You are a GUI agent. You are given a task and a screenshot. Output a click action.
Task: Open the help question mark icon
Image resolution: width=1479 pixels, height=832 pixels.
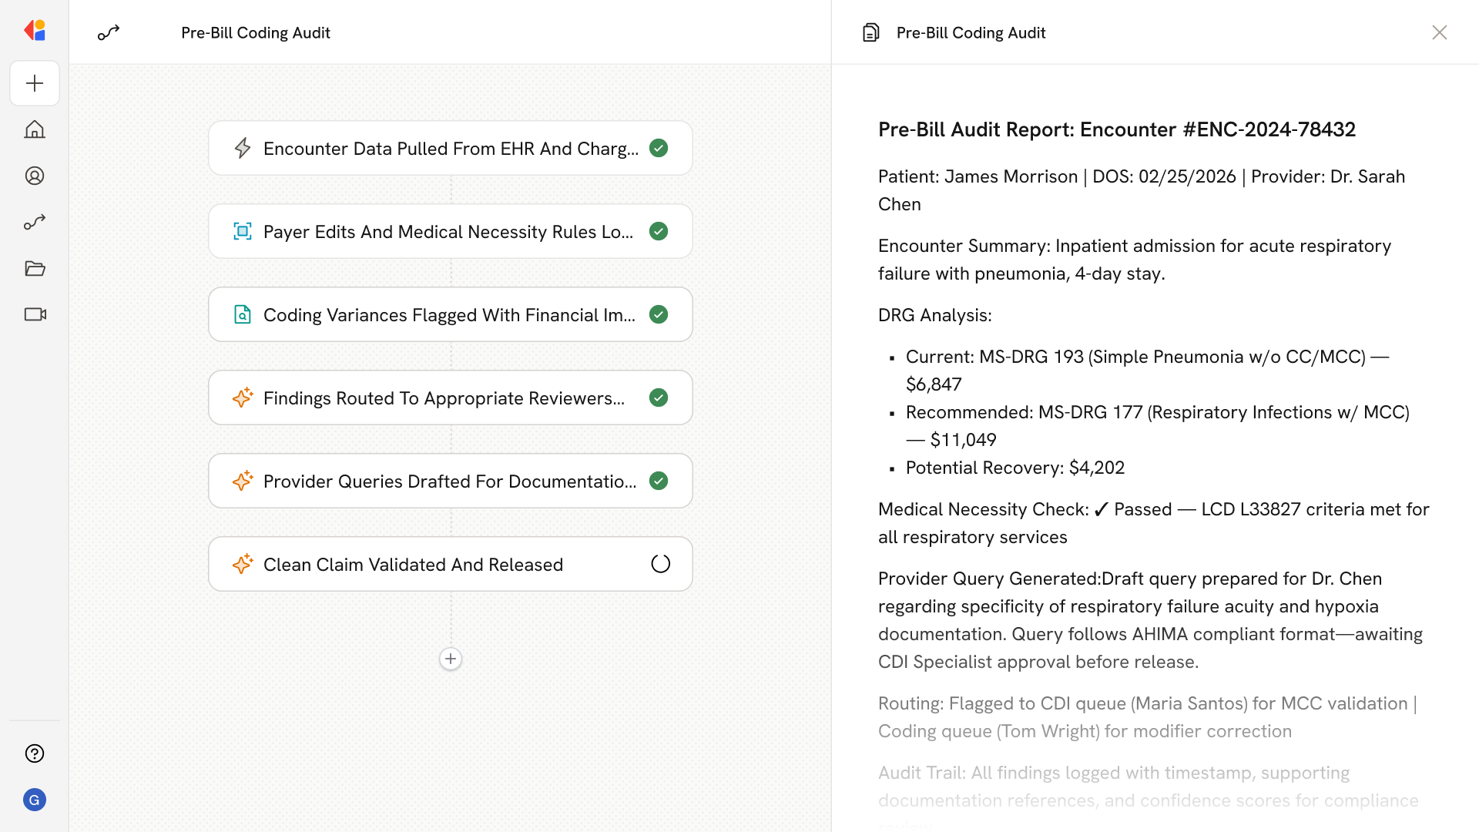click(x=35, y=753)
